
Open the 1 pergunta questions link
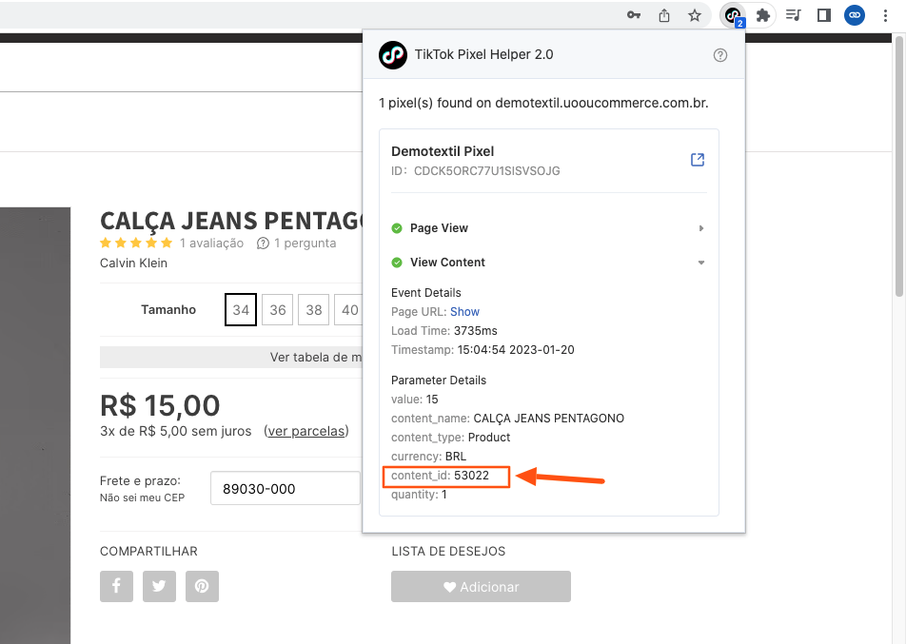pos(305,244)
